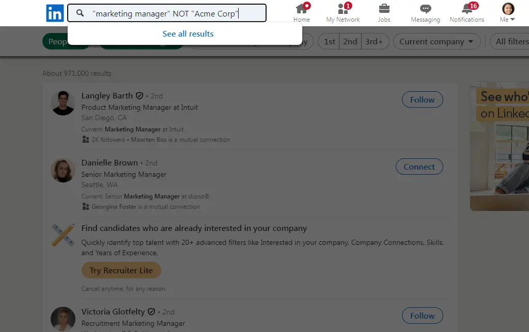Click 'Current: Marketing Manager at Intuit' text
The width and height of the screenshot is (529, 332).
click(132, 129)
